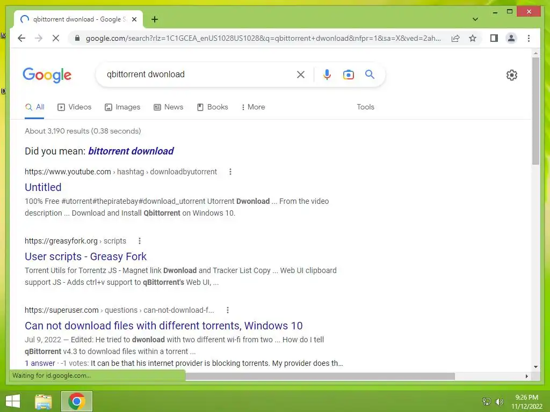Start voice search with microphone

coord(327,74)
